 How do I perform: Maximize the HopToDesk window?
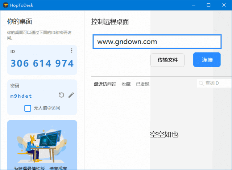click(209, 5)
